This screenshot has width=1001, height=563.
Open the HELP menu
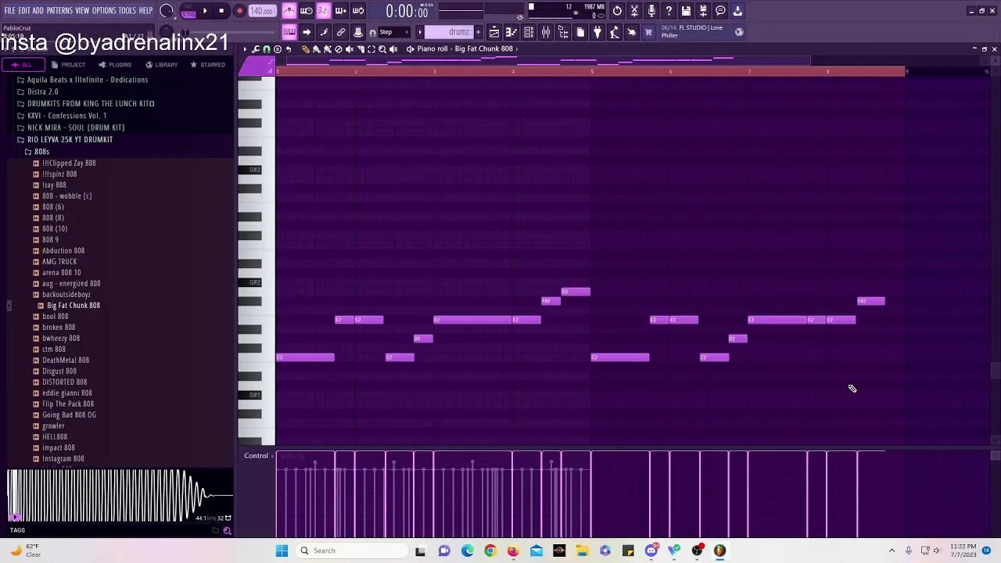[145, 11]
